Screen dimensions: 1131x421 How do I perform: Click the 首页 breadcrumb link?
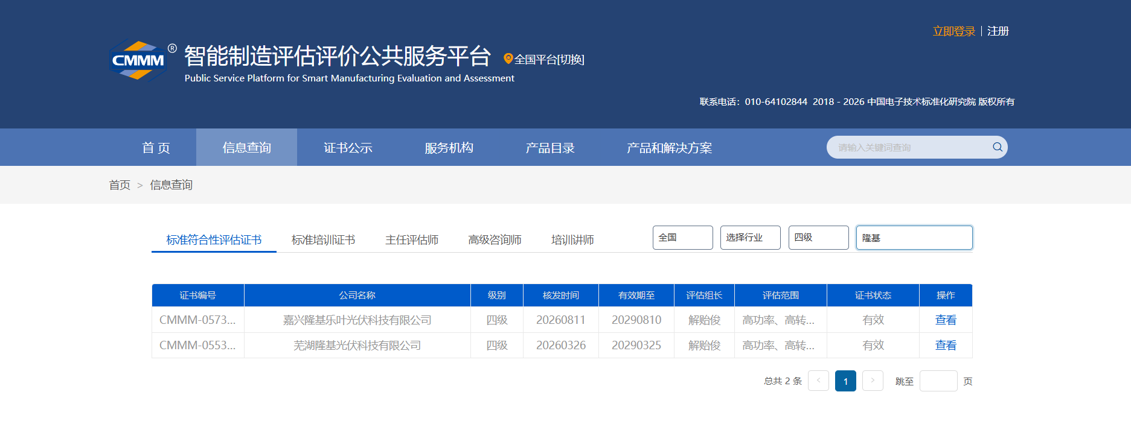point(120,185)
